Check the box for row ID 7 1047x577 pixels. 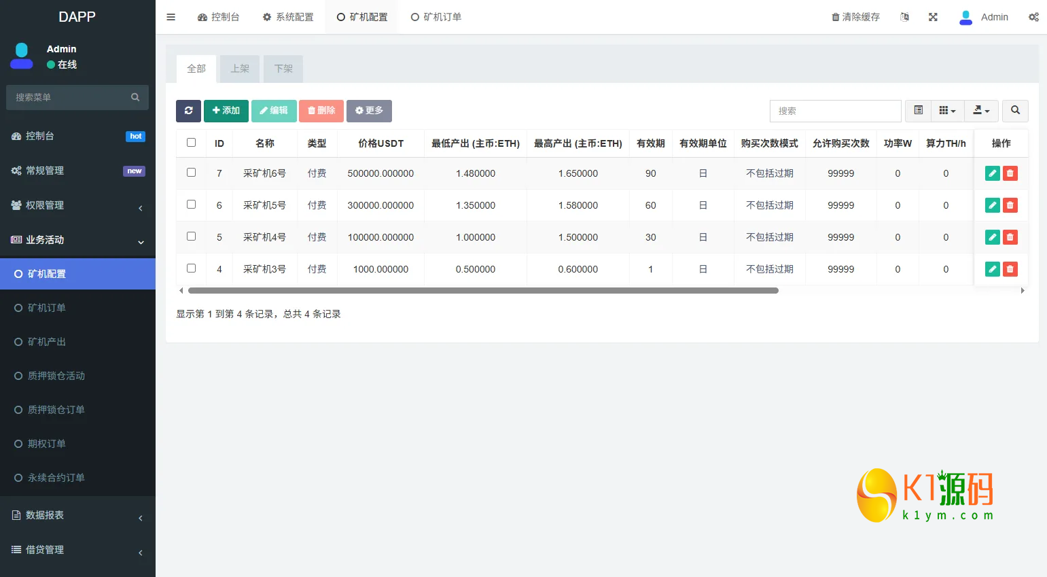click(191, 173)
